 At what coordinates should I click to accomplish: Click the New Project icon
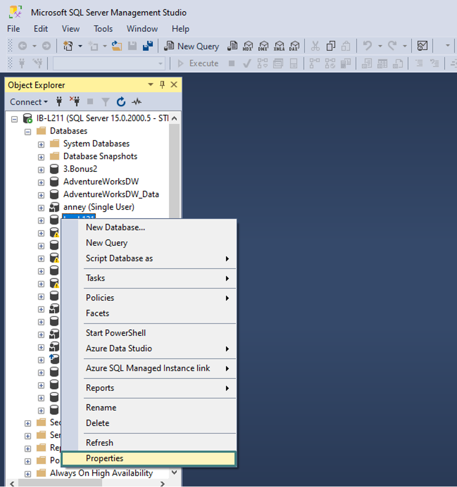pyautogui.click(x=68, y=46)
